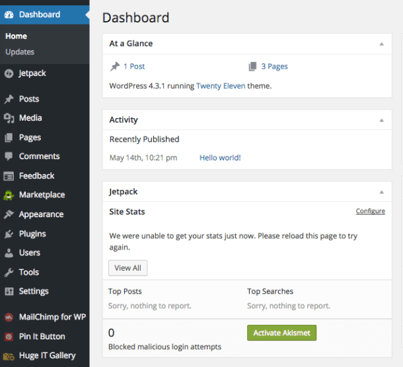Collapse the At a Glance panel
Viewport: 403px width, 367px height.
tap(381, 44)
